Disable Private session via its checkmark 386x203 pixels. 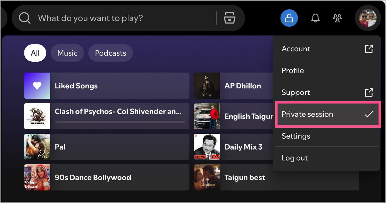coord(369,114)
